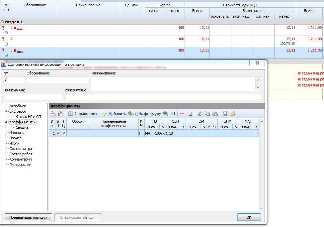
Task: Expand row 2 plus box in estimate table
Action: click(x=6, y=44)
